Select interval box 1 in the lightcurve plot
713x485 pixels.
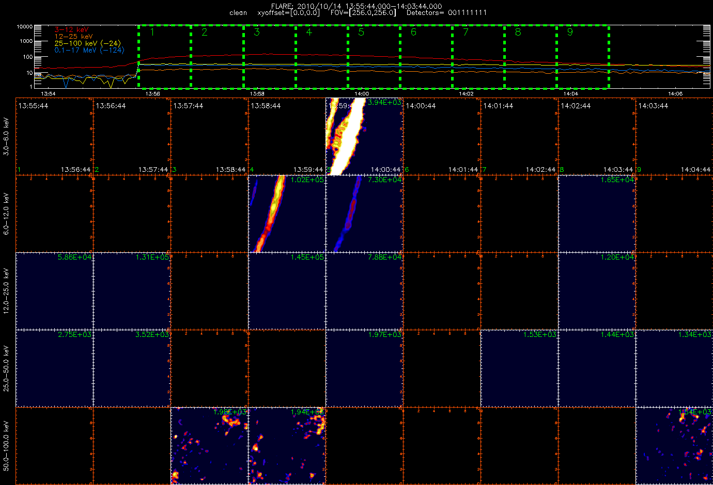click(x=164, y=57)
